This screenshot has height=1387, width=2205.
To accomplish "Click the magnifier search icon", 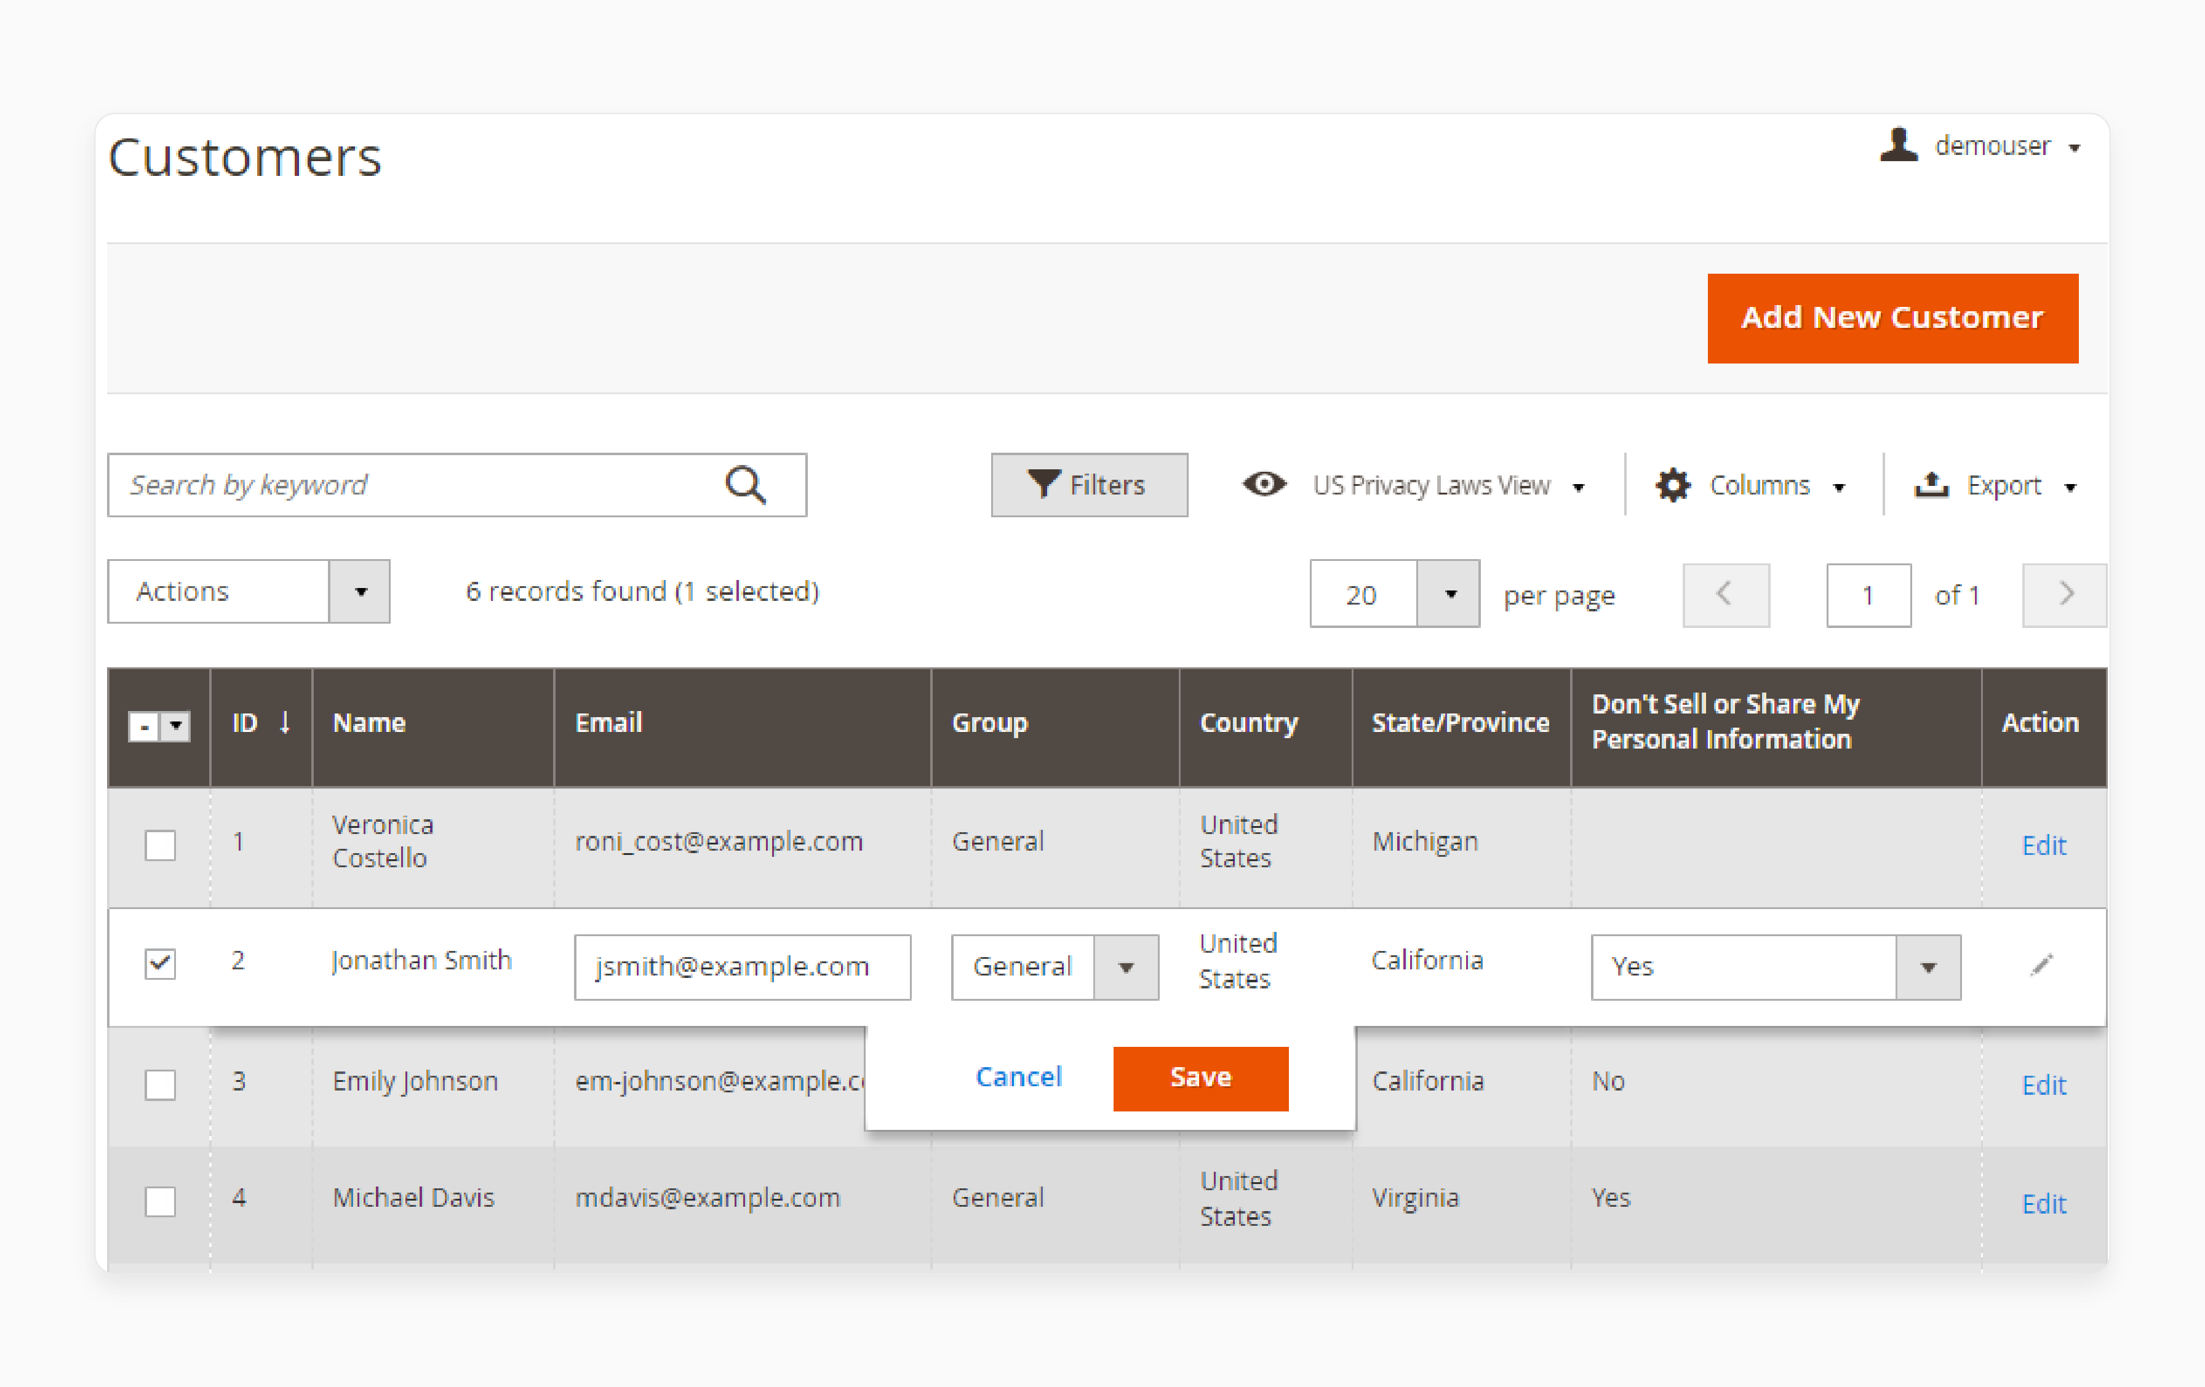I will point(746,484).
